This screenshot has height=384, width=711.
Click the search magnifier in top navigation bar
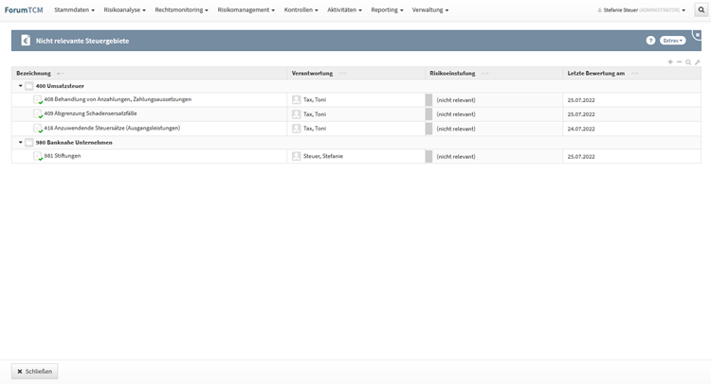[702, 9]
